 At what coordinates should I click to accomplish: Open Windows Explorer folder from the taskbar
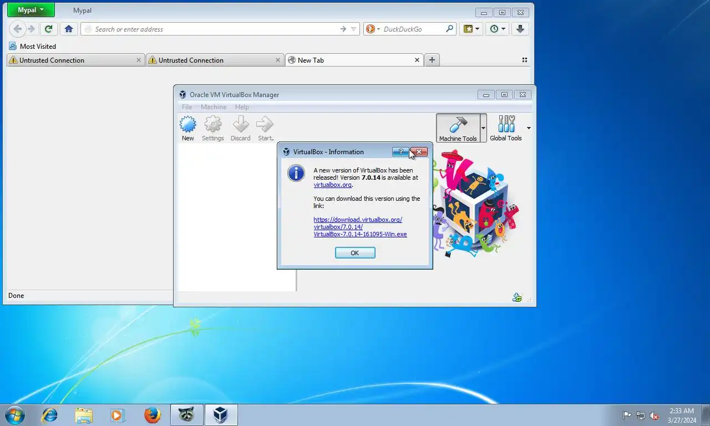[84, 415]
